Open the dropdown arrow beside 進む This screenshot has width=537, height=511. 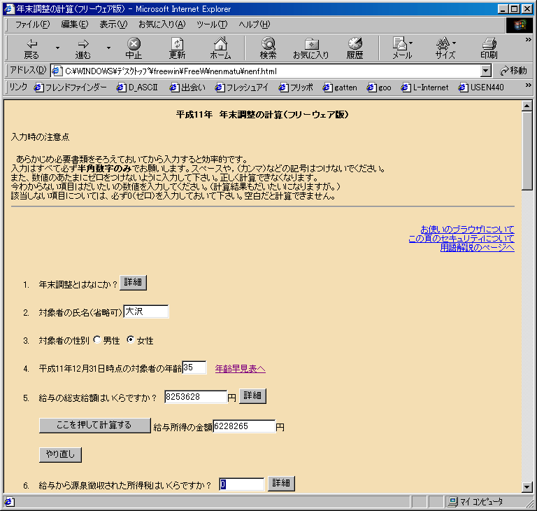pos(108,48)
